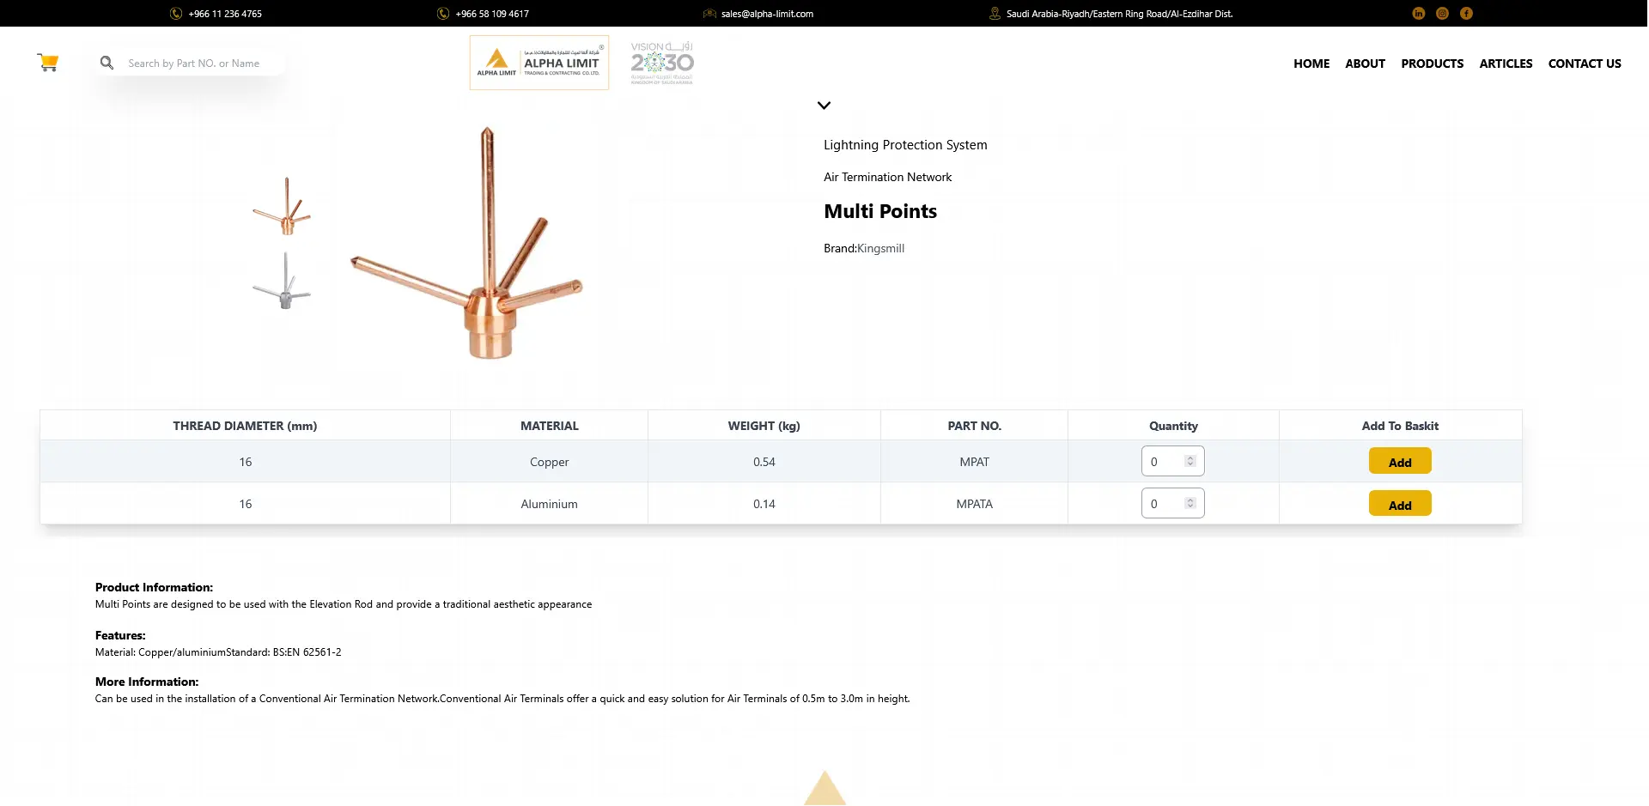Click the Aluminium material cell

[x=550, y=504]
